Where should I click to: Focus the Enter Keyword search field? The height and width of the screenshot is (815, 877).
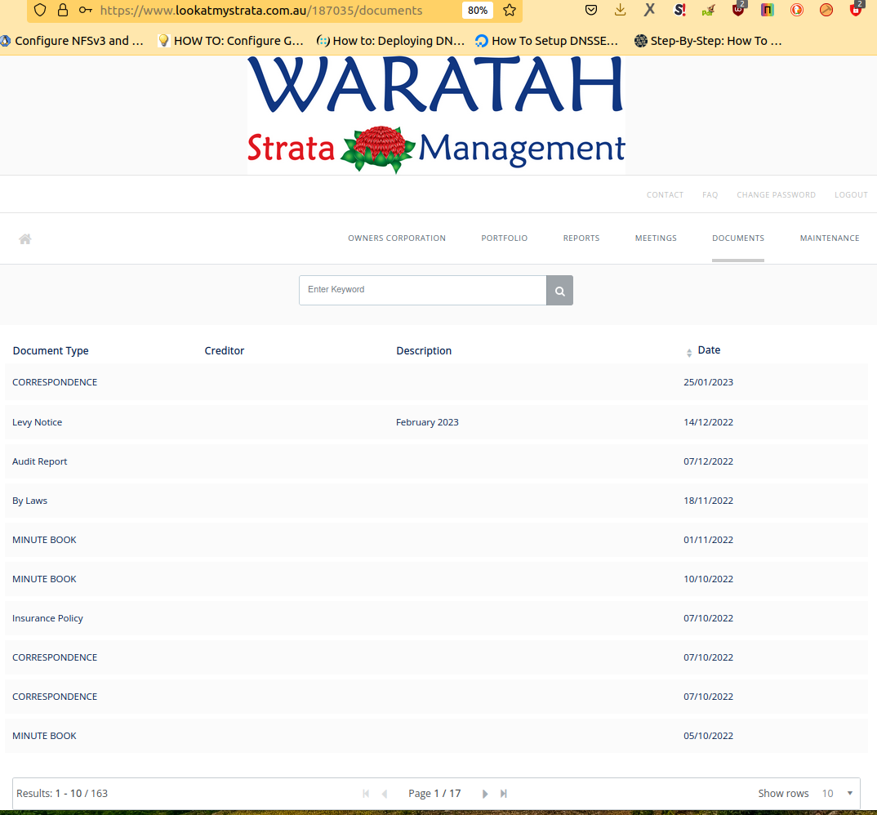pos(423,290)
